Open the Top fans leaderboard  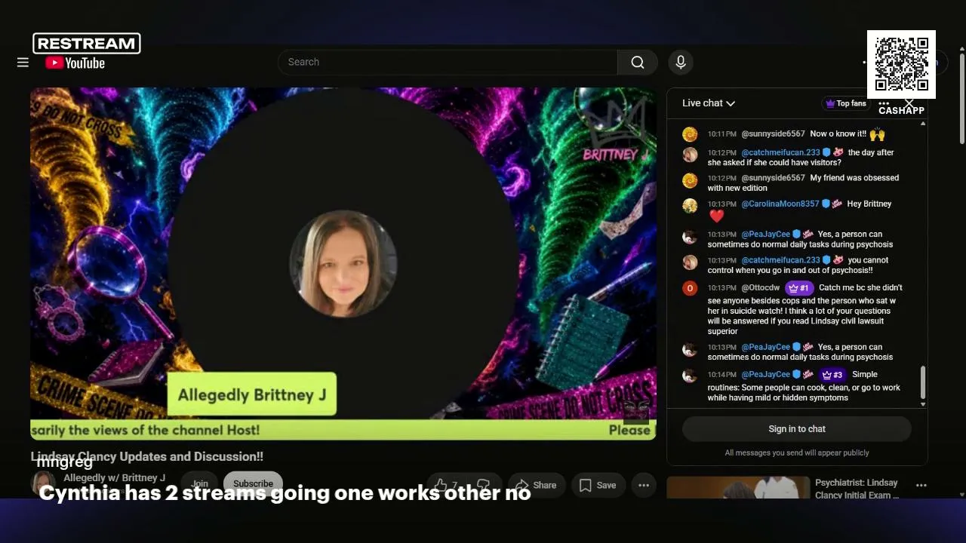(846, 103)
